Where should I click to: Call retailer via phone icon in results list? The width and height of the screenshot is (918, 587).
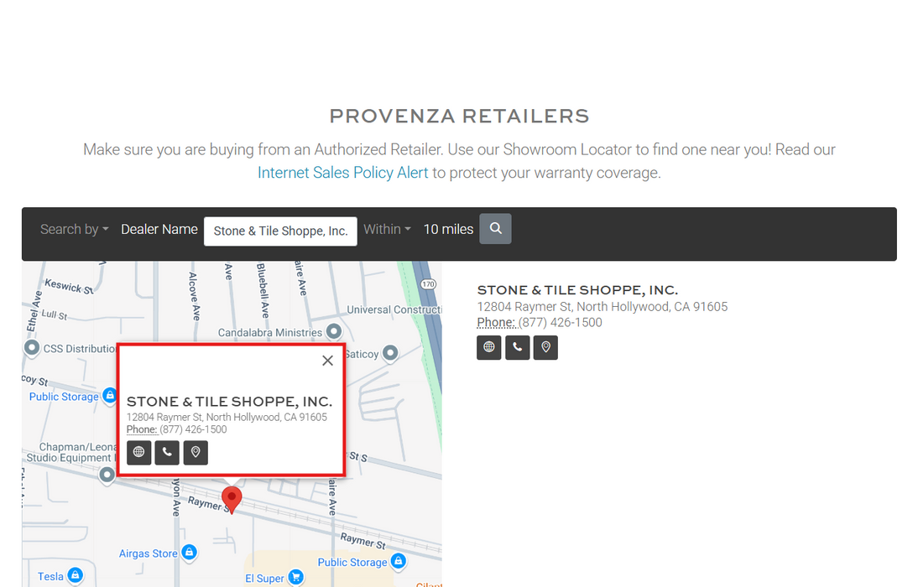518,347
